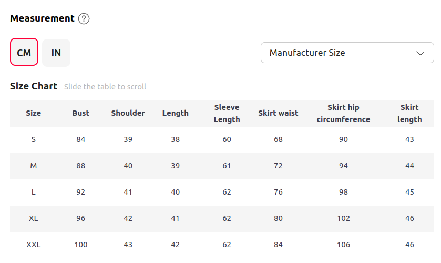The image size is (441, 263).
Task: Select the M size row label
Action: (x=34, y=166)
